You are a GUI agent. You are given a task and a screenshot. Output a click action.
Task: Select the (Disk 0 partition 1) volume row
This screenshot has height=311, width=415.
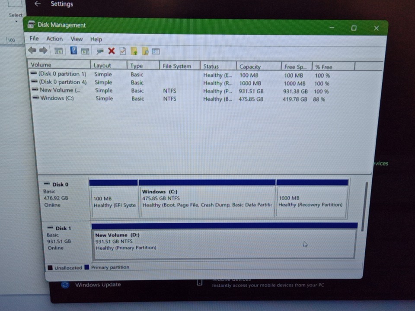click(180, 75)
